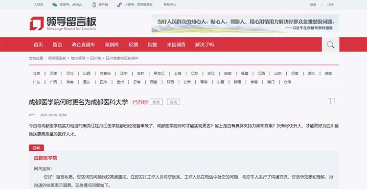
Task: Click the 客户端 link
Action: (x=103, y=5)
